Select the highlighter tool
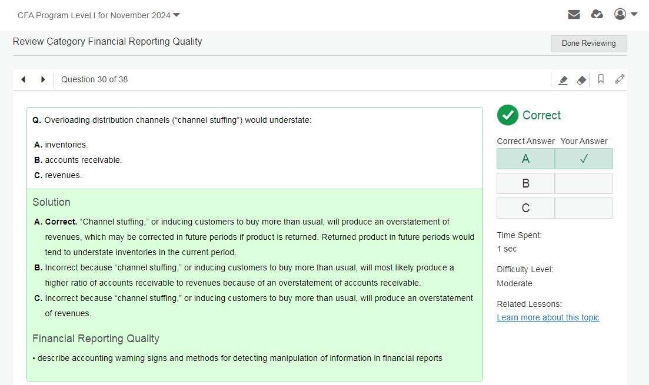The width and height of the screenshot is (649, 385). pos(563,80)
